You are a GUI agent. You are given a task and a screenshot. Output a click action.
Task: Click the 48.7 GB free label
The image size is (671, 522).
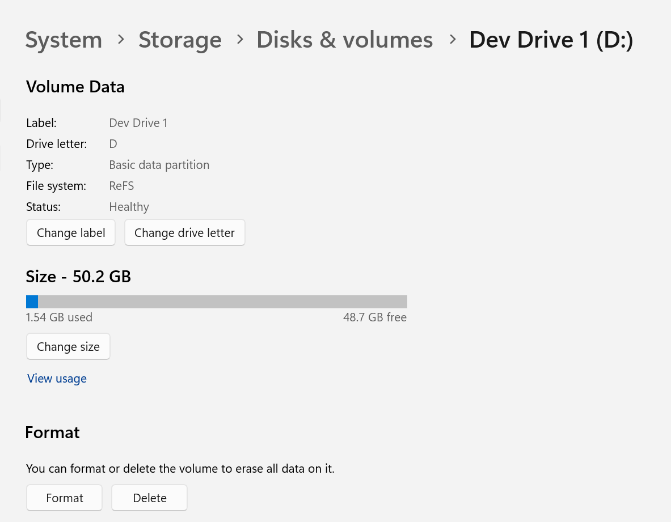click(x=375, y=317)
